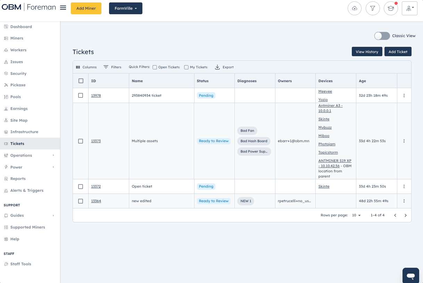Image resolution: width=423 pixels, height=283 pixels.
Task: Open the Rows per page dropdown
Action: click(x=356, y=215)
